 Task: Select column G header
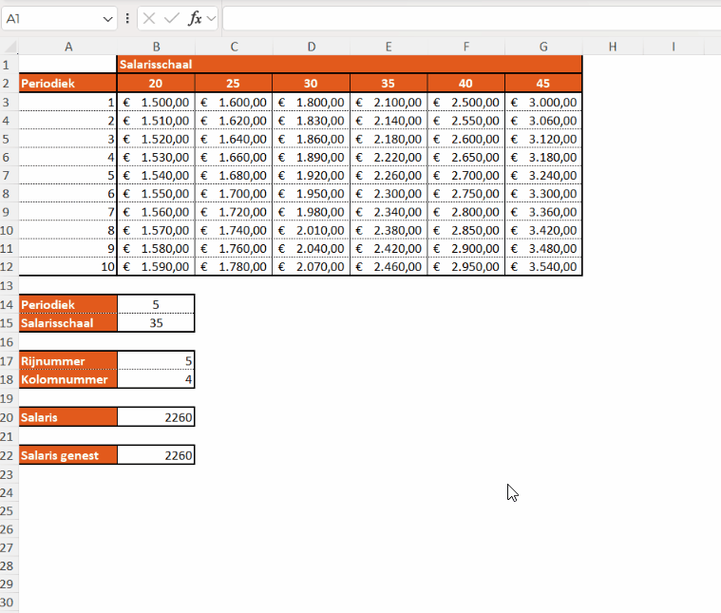pos(543,47)
